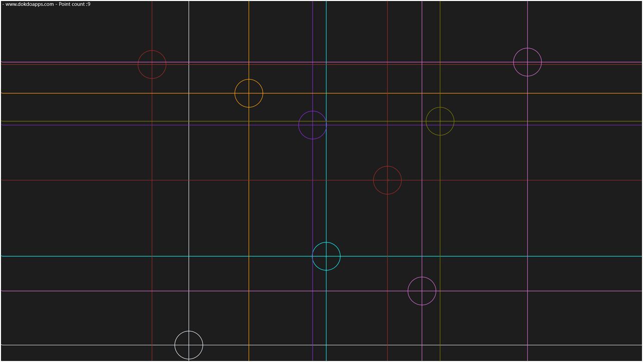The image size is (643, 362).
Task: Tap the olive-yellow touch point circle
Action: tap(440, 121)
